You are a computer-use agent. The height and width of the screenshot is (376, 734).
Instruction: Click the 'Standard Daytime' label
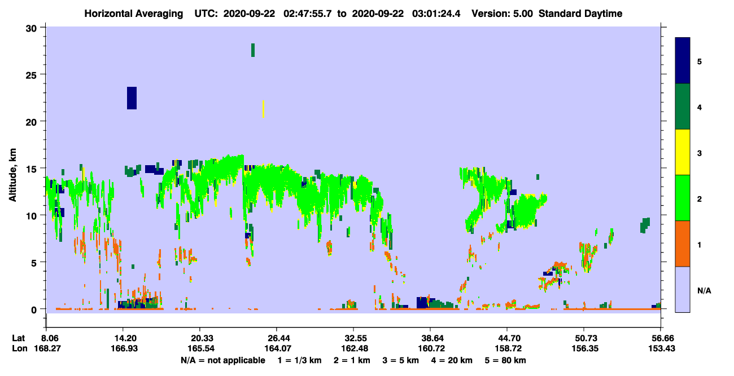click(580, 14)
